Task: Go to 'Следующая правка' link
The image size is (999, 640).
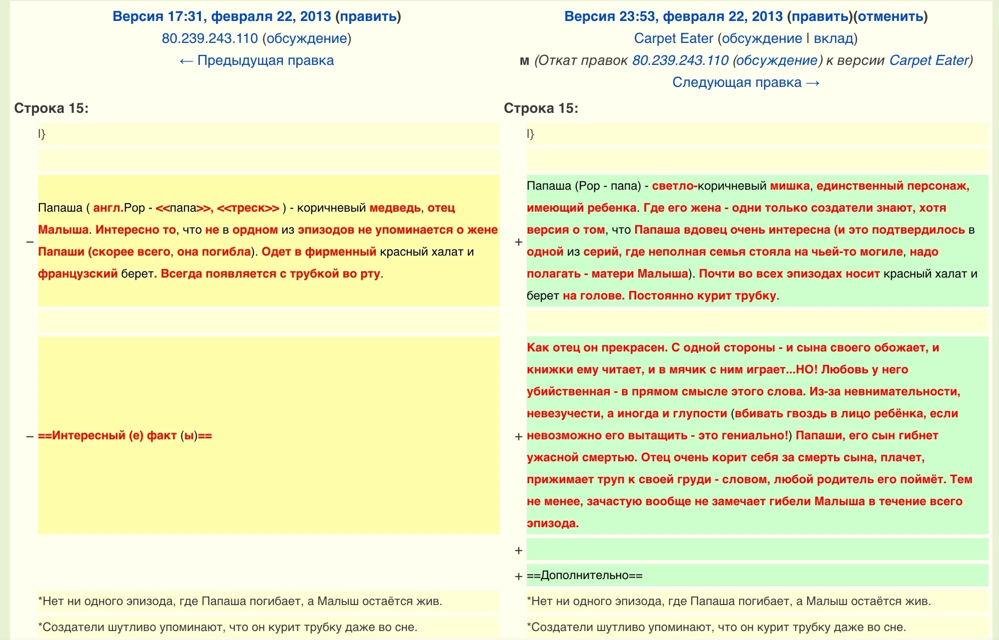Action: tap(746, 82)
